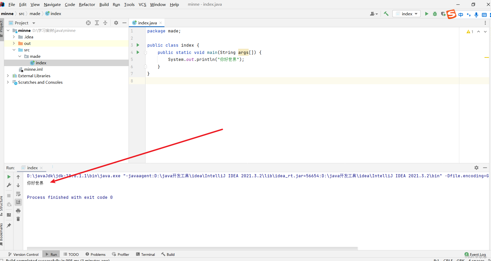Click the microphone icon in input toolbar
This screenshot has height=261, width=491.
[x=476, y=15]
